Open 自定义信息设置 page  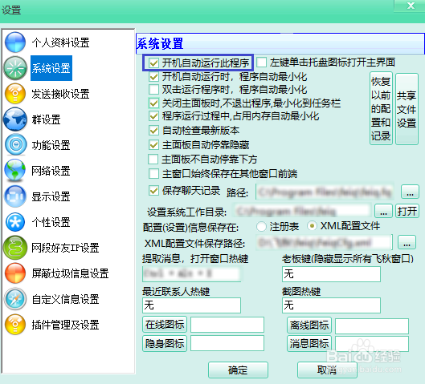point(65,299)
